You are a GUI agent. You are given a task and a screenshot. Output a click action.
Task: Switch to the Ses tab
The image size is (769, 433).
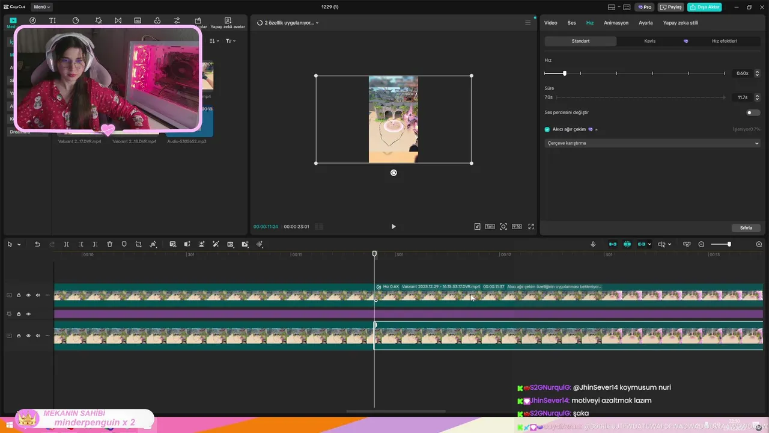pyautogui.click(x=572, y=23)
